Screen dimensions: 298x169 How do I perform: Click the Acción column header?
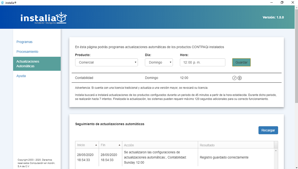(x=160, y=145)
